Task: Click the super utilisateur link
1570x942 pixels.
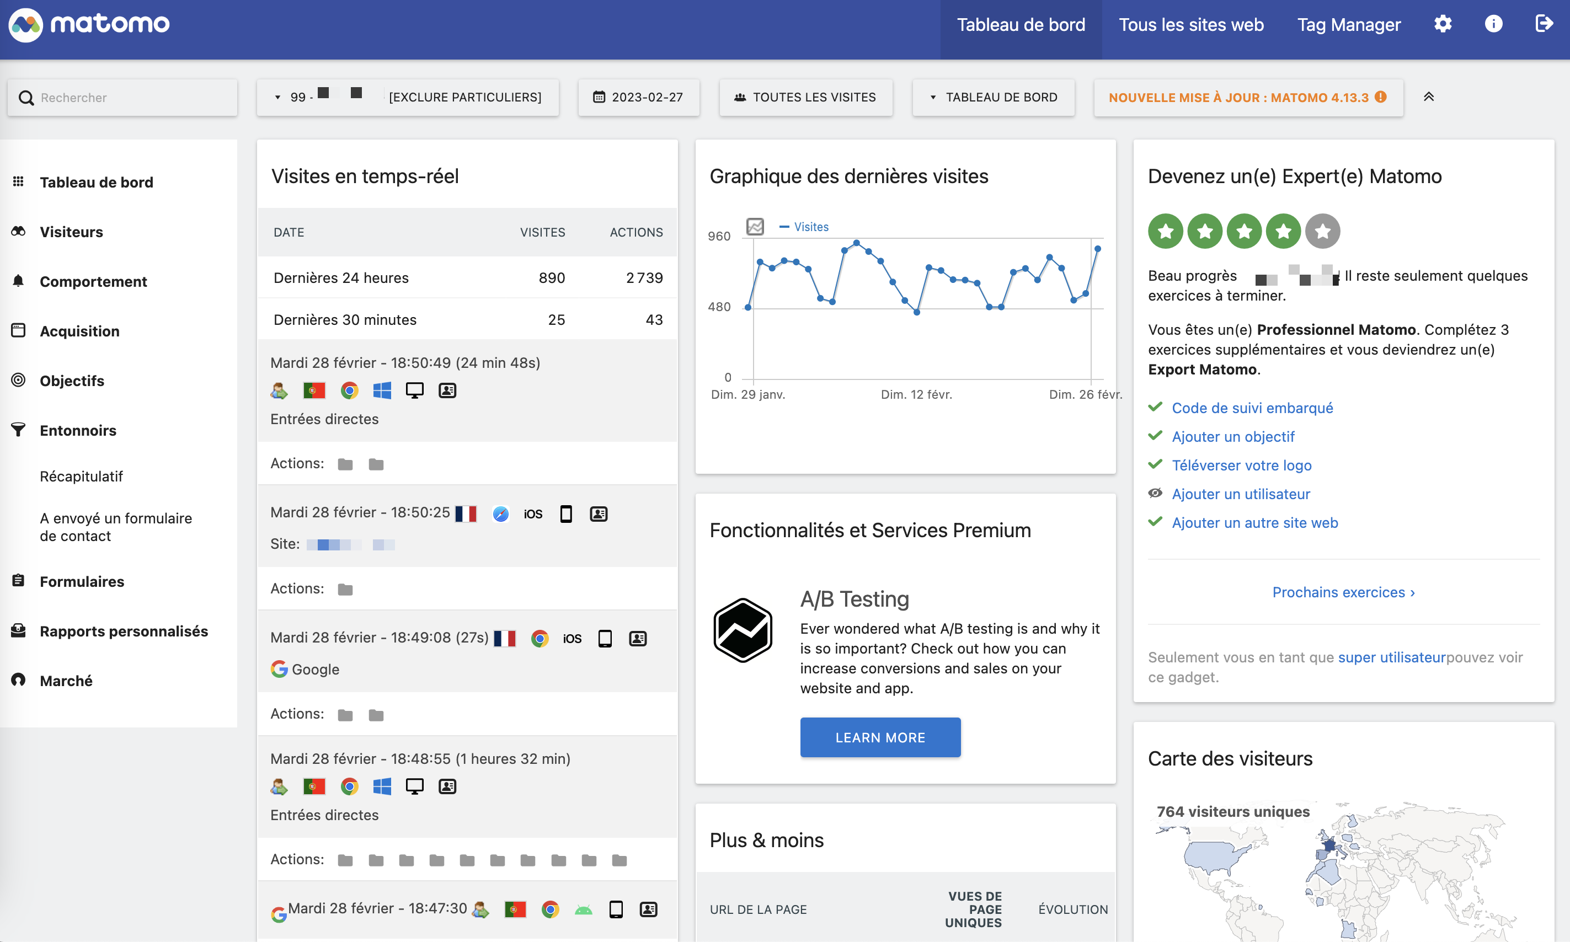Action: click(x=1392, y=657)
